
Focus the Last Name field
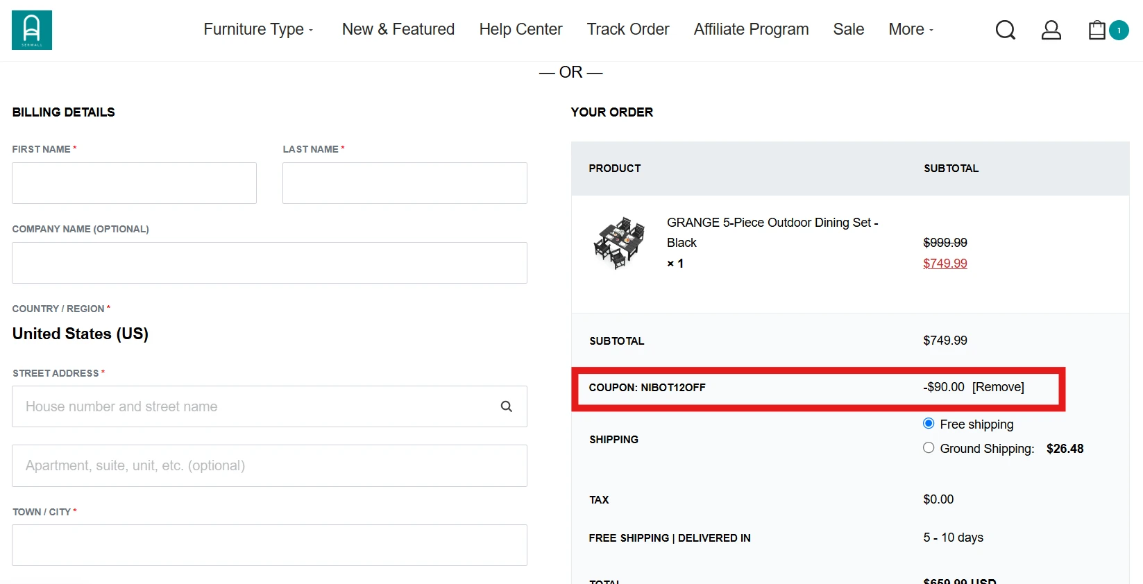[x=405, y=183]
